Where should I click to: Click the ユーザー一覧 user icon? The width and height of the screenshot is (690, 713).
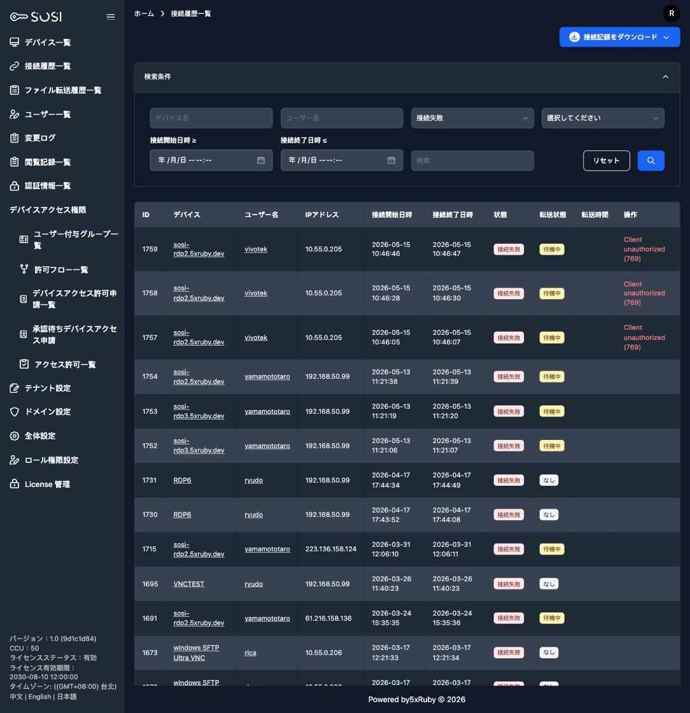coord(15,114)
